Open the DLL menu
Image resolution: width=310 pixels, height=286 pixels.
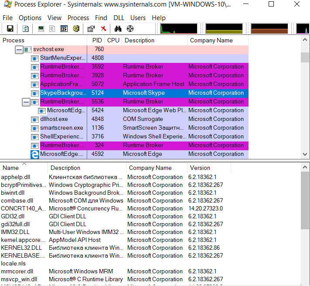(119, 18)
